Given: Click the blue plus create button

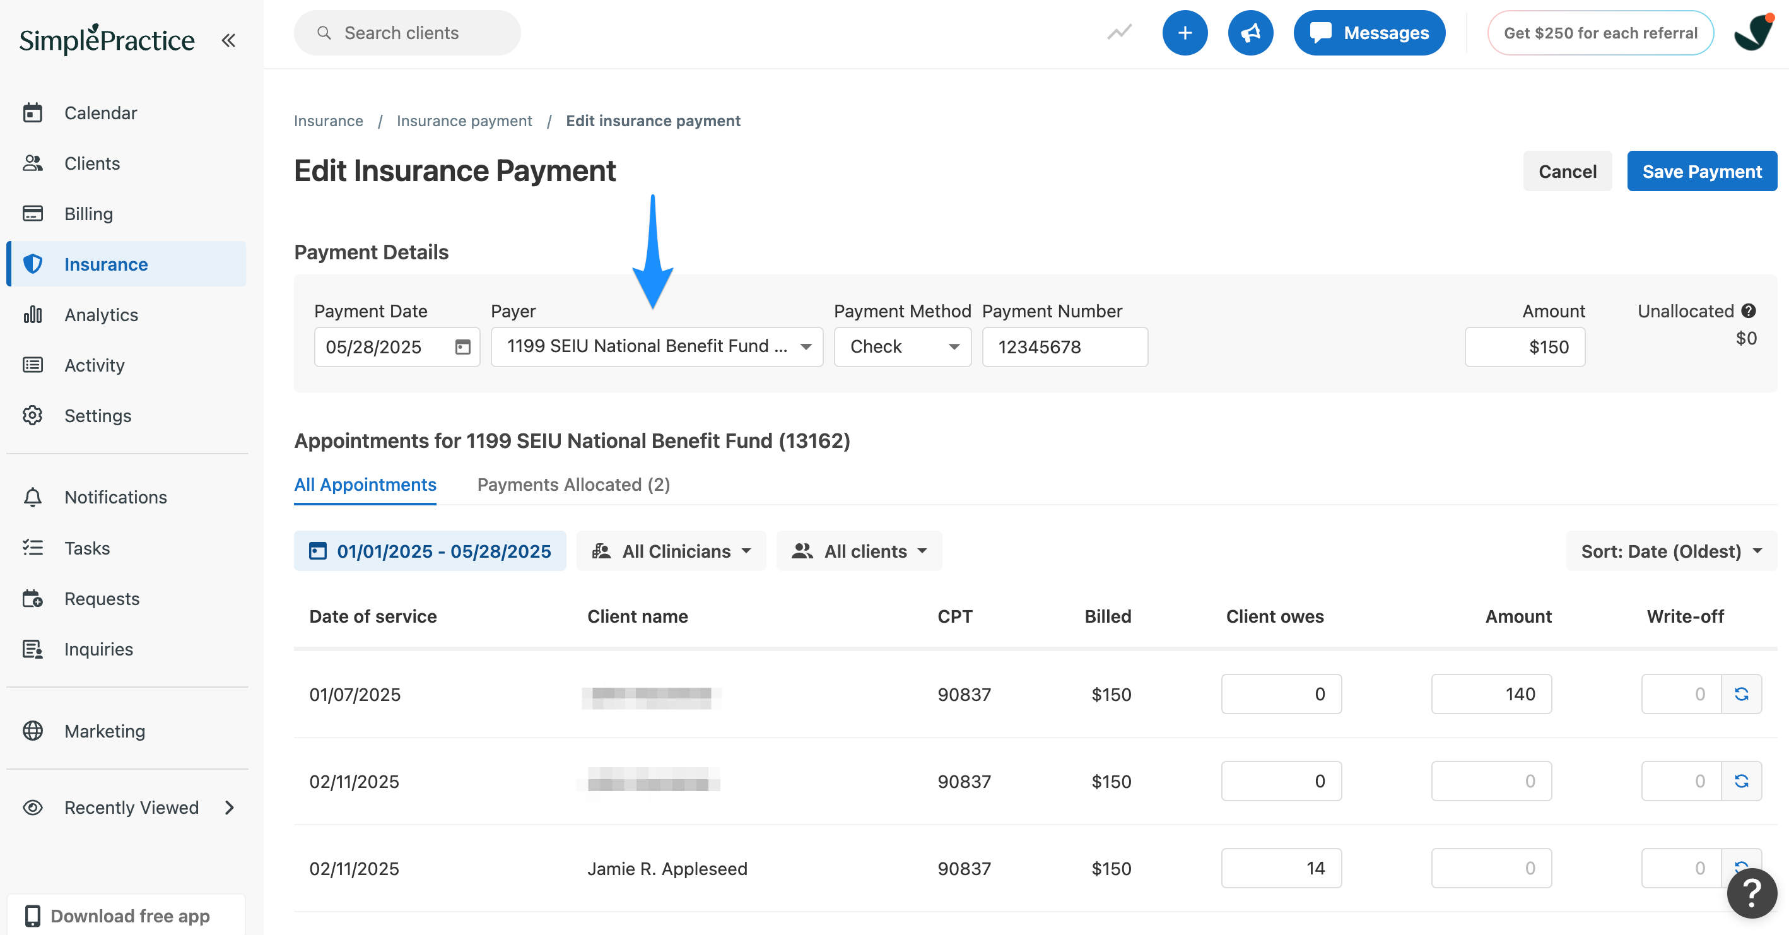Looking at the screenshot, I should 1185,33.
